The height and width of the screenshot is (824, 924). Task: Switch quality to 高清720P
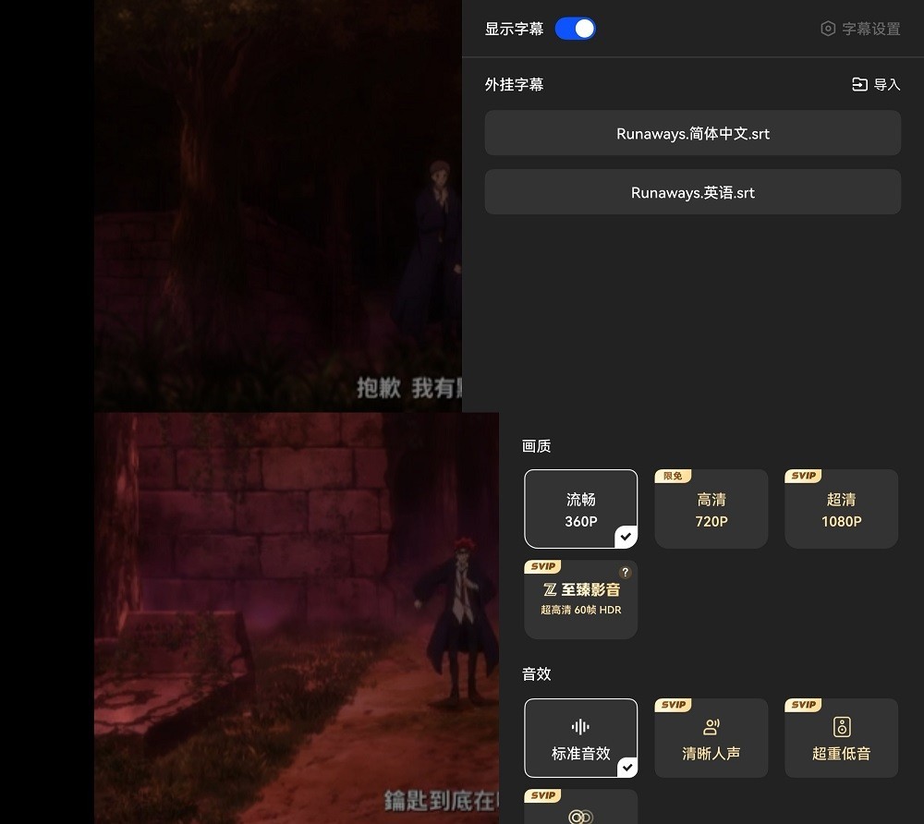click(x=711, y=509)
